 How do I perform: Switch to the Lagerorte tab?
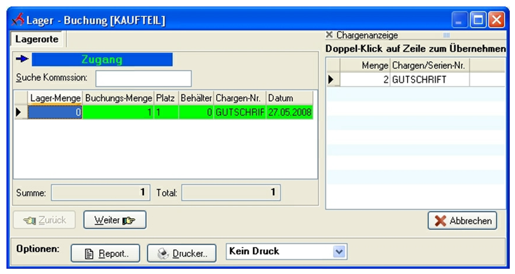(36, 39)
